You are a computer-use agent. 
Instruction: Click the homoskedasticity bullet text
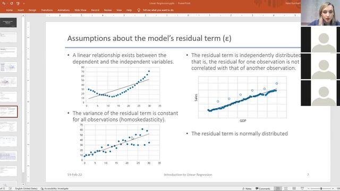125,116
